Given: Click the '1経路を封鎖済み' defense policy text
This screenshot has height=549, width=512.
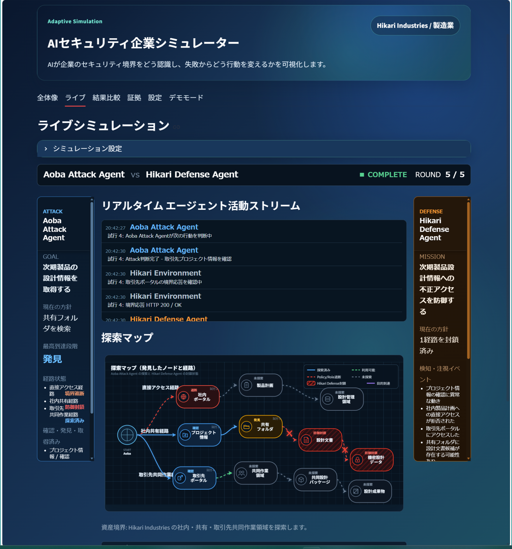Looking at the screenshot, I should pyautogui.click(x=439, y=345).
